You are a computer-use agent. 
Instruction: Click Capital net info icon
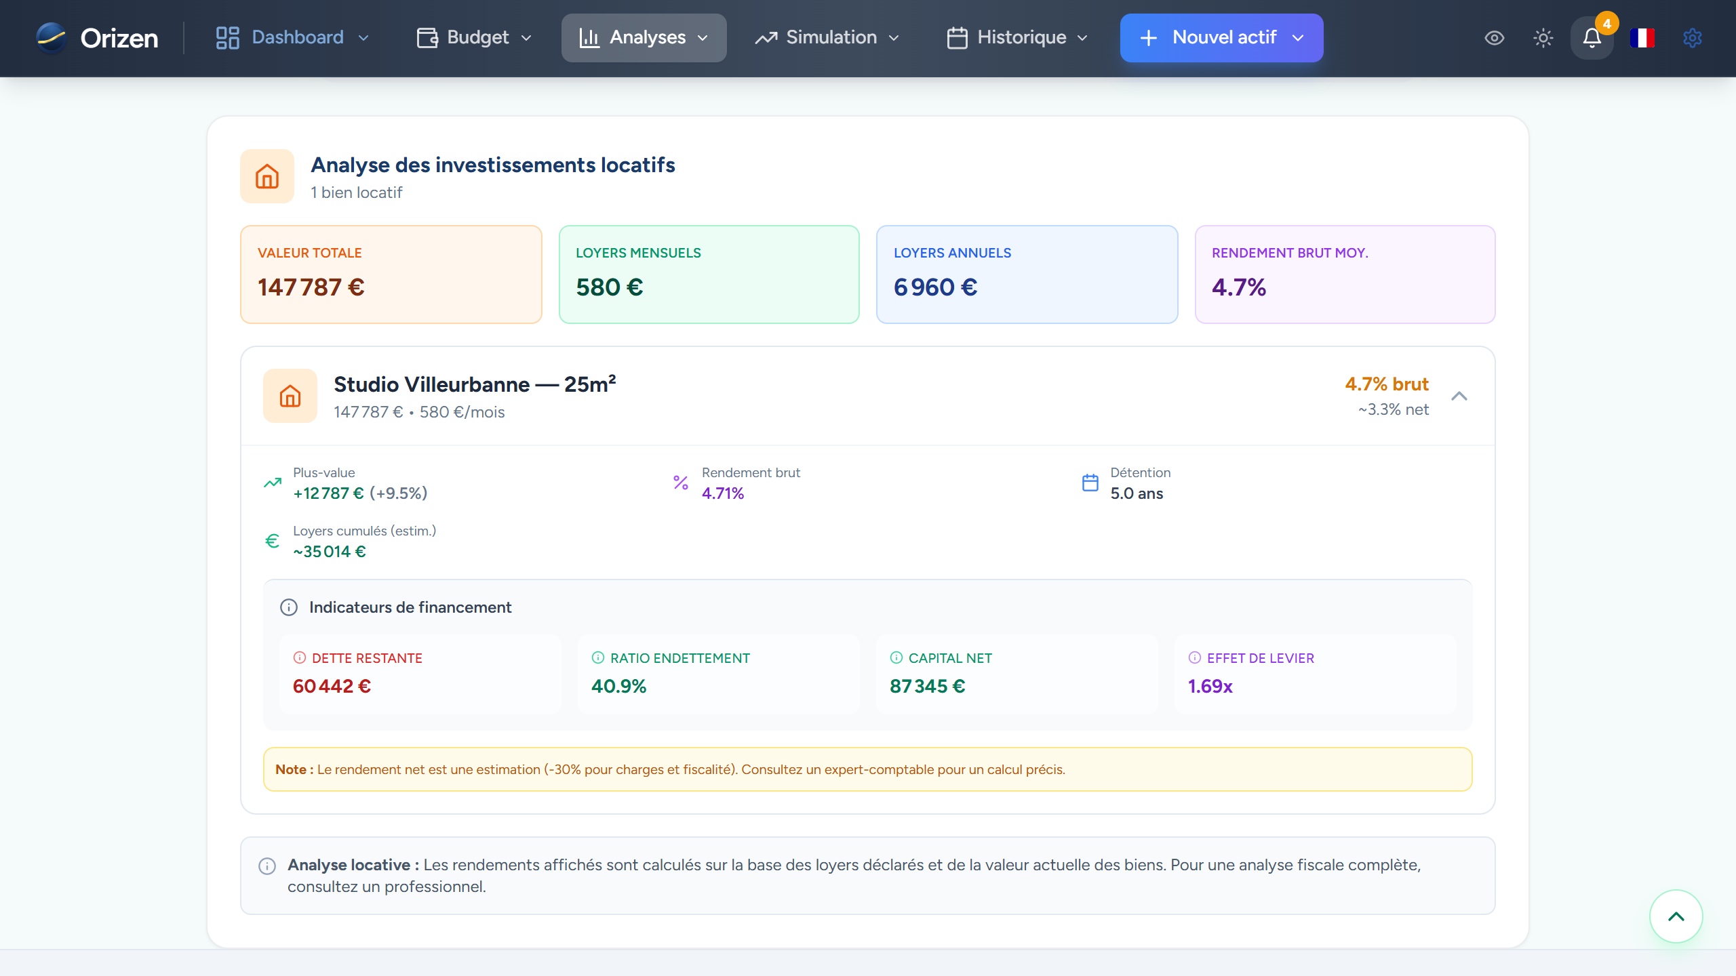pos(896,657)
